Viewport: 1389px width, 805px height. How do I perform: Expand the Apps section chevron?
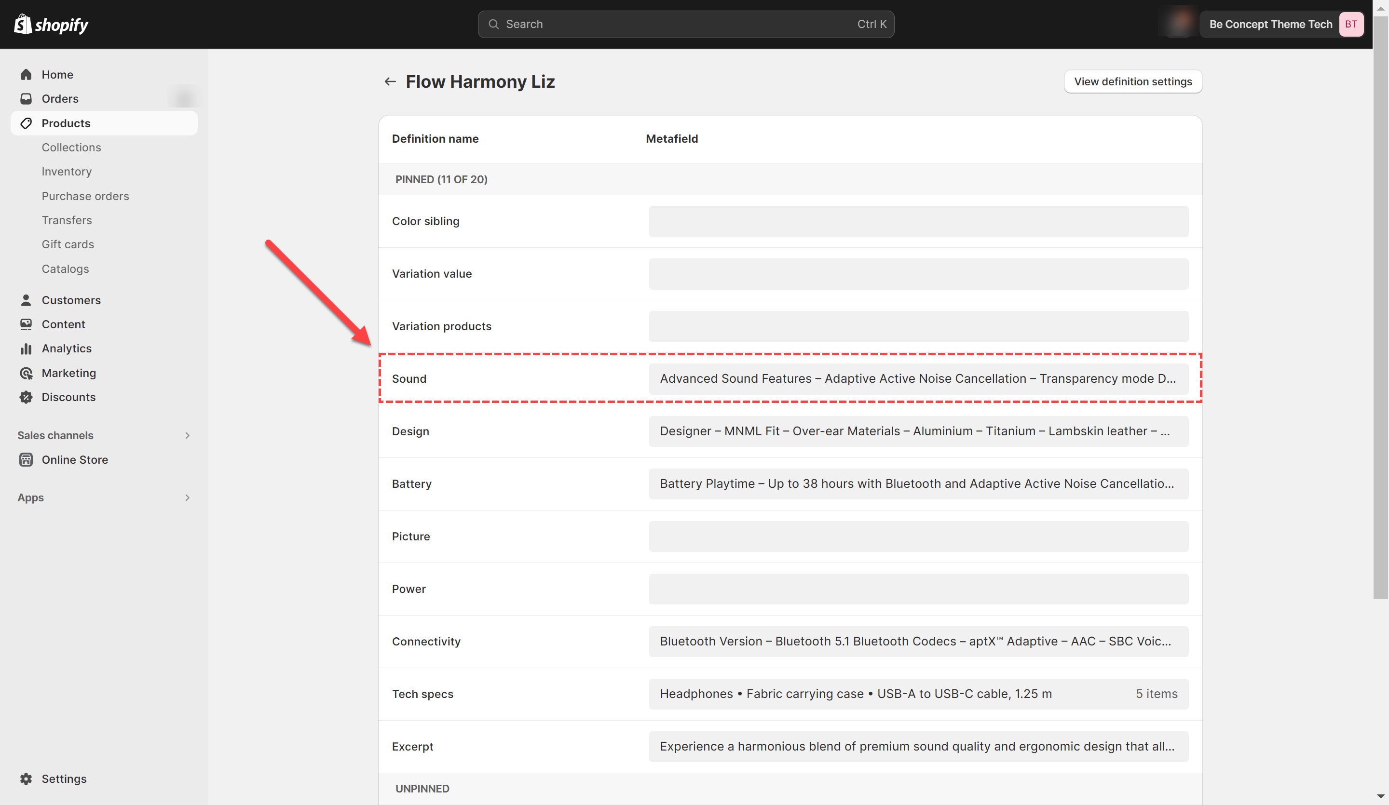[x=188, y=497]
